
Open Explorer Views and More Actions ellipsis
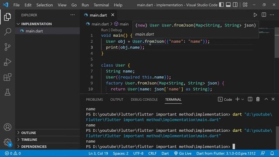[72, 15]
